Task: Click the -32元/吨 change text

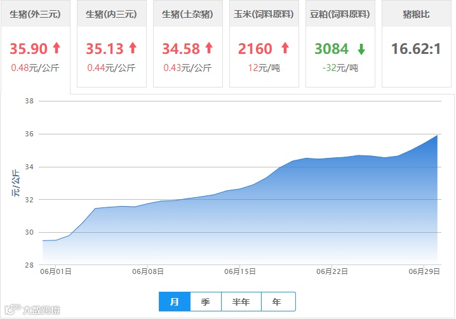Action: (x=340, y=68)
